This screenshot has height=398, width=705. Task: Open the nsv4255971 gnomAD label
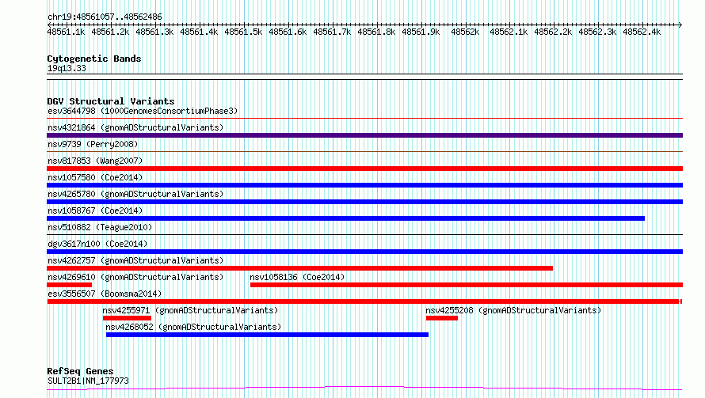pyautogui.click(x=190, y=310)
